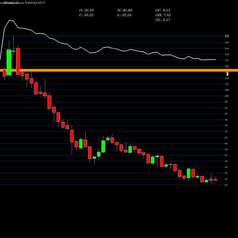
Task: Click the OC: 0.51 readout
Action: click(x=163, y=10)
